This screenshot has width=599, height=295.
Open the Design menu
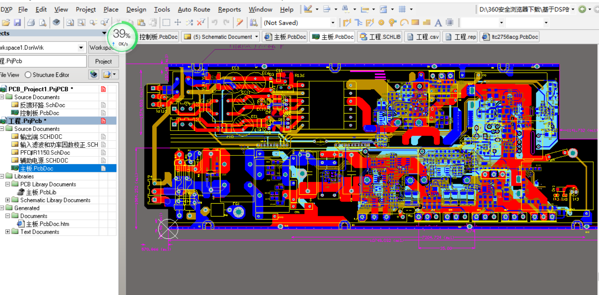[x=136, y=10]
